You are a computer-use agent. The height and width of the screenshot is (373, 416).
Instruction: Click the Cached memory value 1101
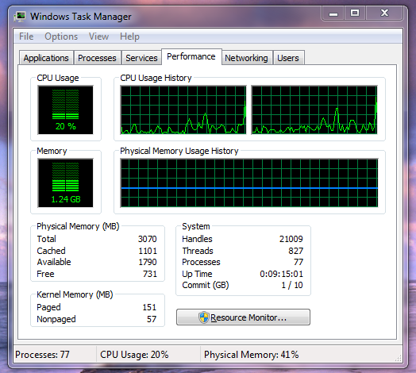pyautogui.click(x=148, y=251)
